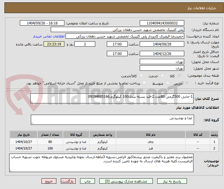Click the غذا و نوشیدنی cell in چای row

pyautogui.click(x=76, y=142)
